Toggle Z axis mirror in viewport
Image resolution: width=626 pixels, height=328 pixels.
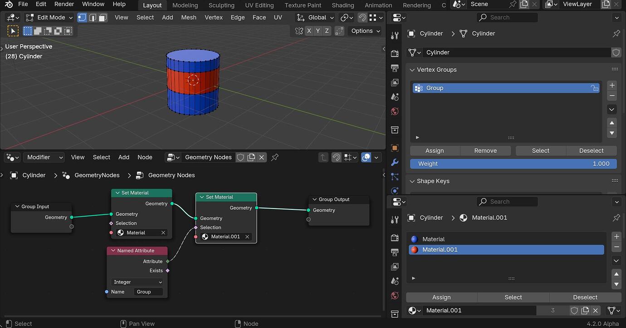(x=327, y=31)
